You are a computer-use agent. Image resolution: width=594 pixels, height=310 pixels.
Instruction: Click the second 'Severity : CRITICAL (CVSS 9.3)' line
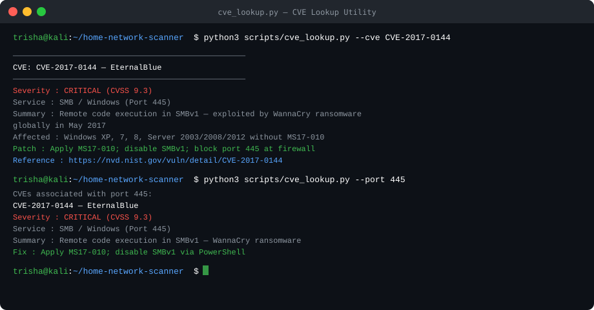coord(83,217)
